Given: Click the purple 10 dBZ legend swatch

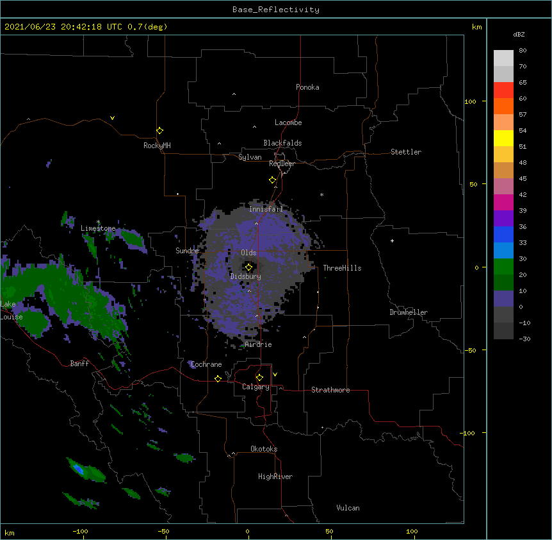Looking at the screenshot, I should 503,299.
